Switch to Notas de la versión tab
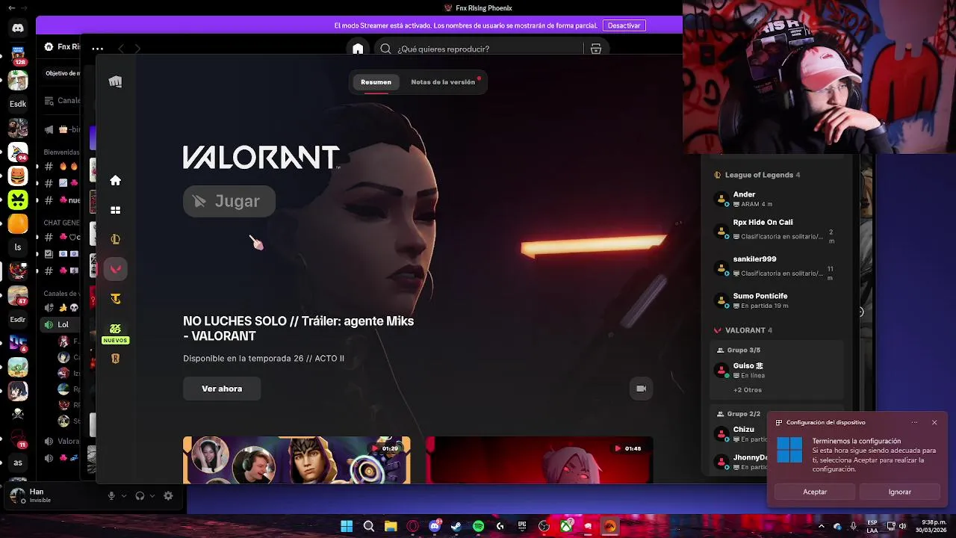 click(x=443, y=82)
